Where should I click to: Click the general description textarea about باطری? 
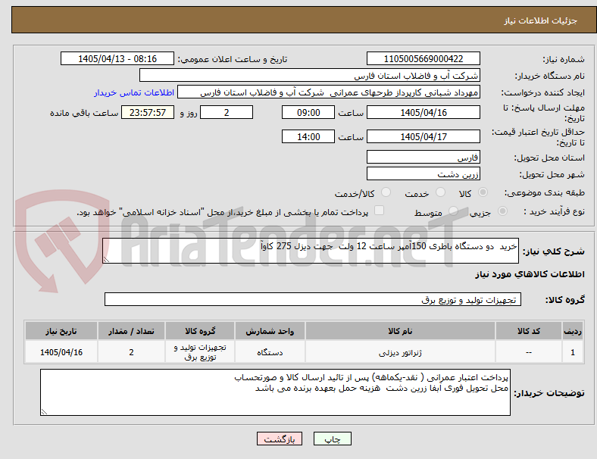click(311, 251)
